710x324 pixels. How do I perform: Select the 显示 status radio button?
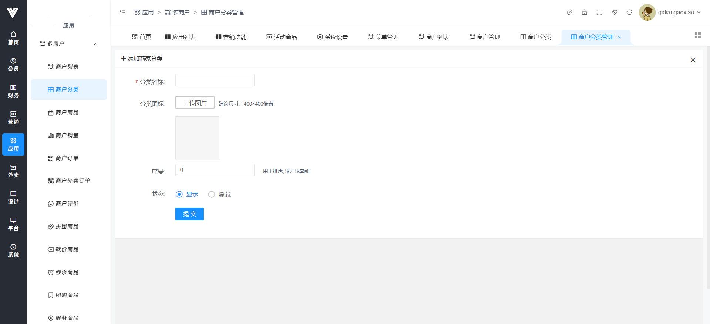coord(179,194)
